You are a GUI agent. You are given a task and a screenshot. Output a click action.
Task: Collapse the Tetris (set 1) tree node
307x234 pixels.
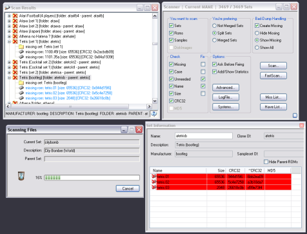pos(9,41)
